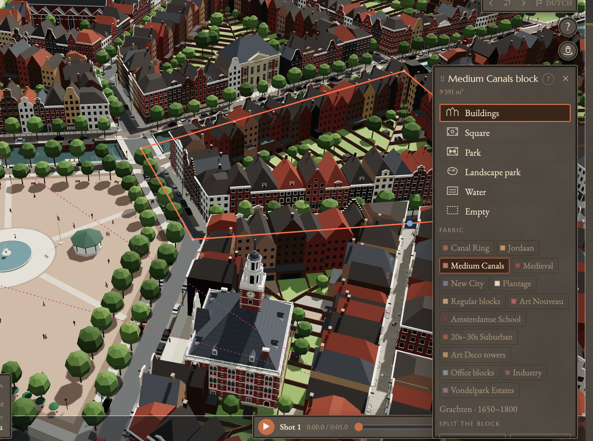The width and height of the screenshot is (593, 441).
Task: Click the Shot 1 label
Action: 290,427
